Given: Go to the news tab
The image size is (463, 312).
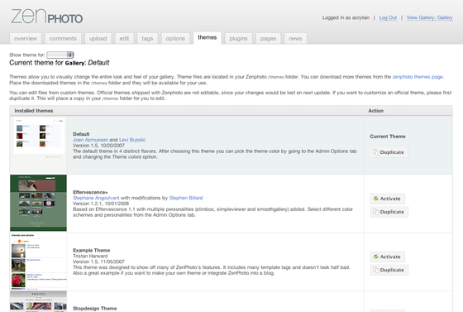Looking at the screenshot, I should click(x=295, y=38).
